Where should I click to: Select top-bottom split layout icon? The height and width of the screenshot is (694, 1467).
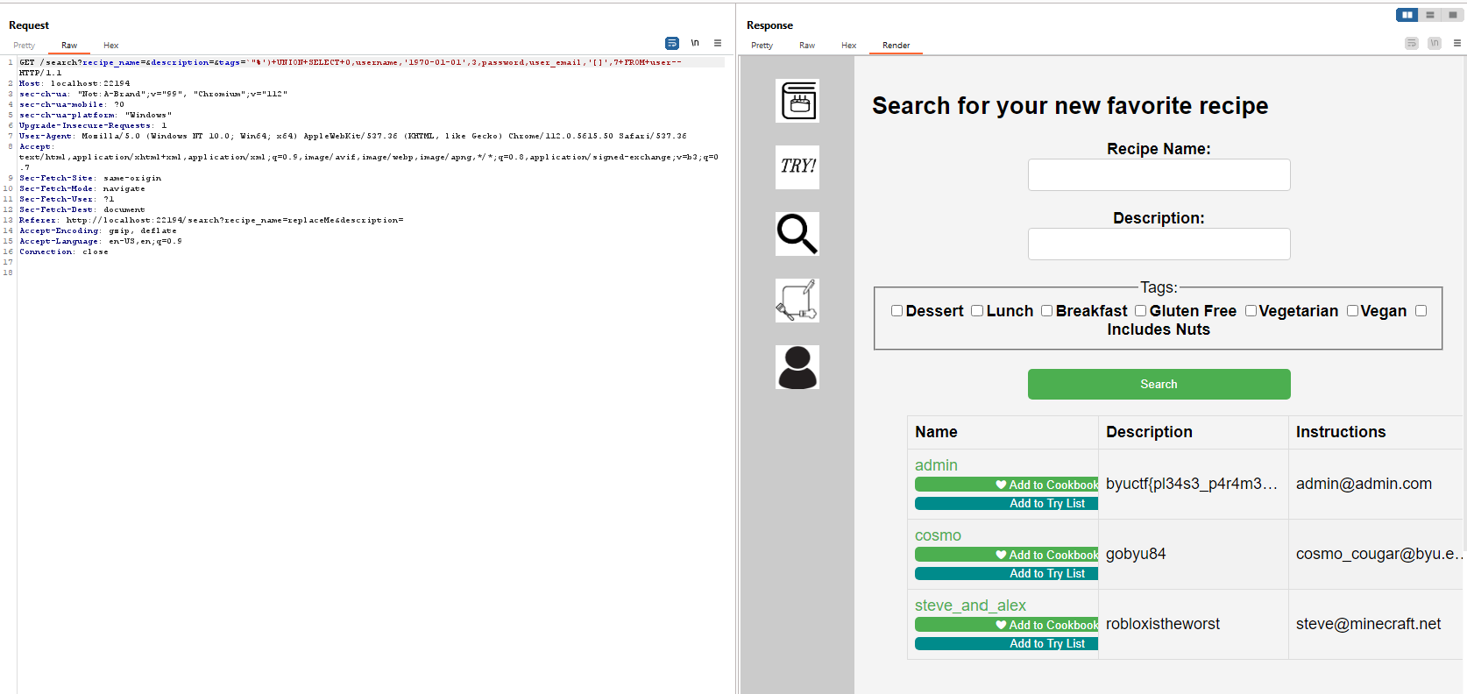[x=1430, y=15]
